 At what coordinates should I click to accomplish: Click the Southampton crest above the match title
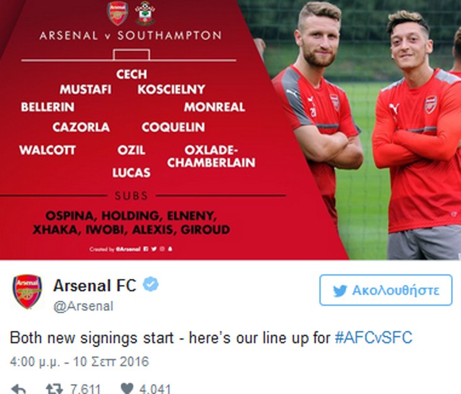tap(145, 13)
